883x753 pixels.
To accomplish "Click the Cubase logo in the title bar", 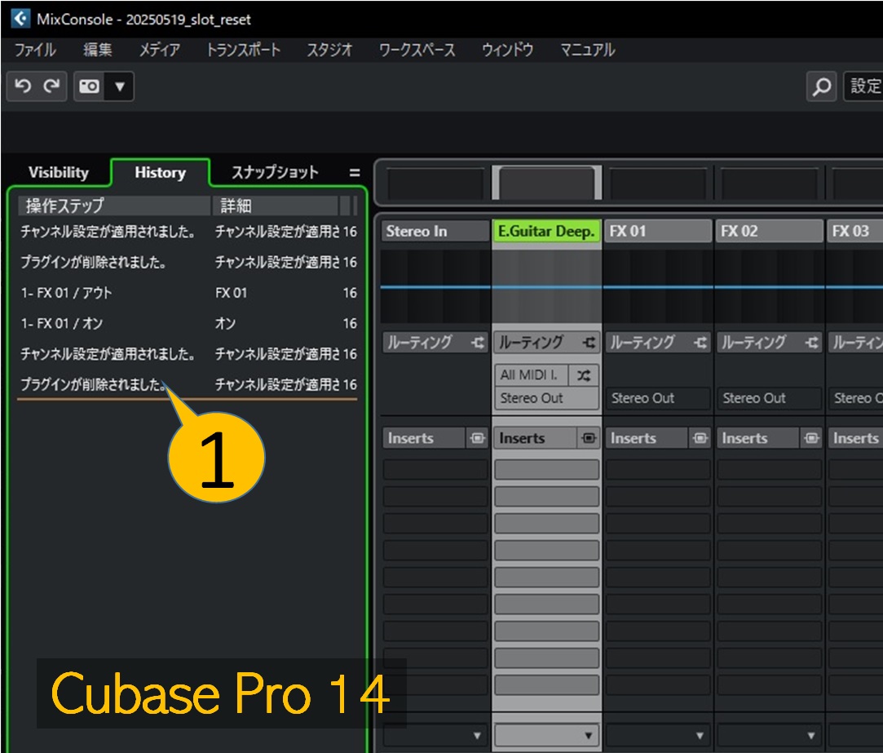I will 20,19.
